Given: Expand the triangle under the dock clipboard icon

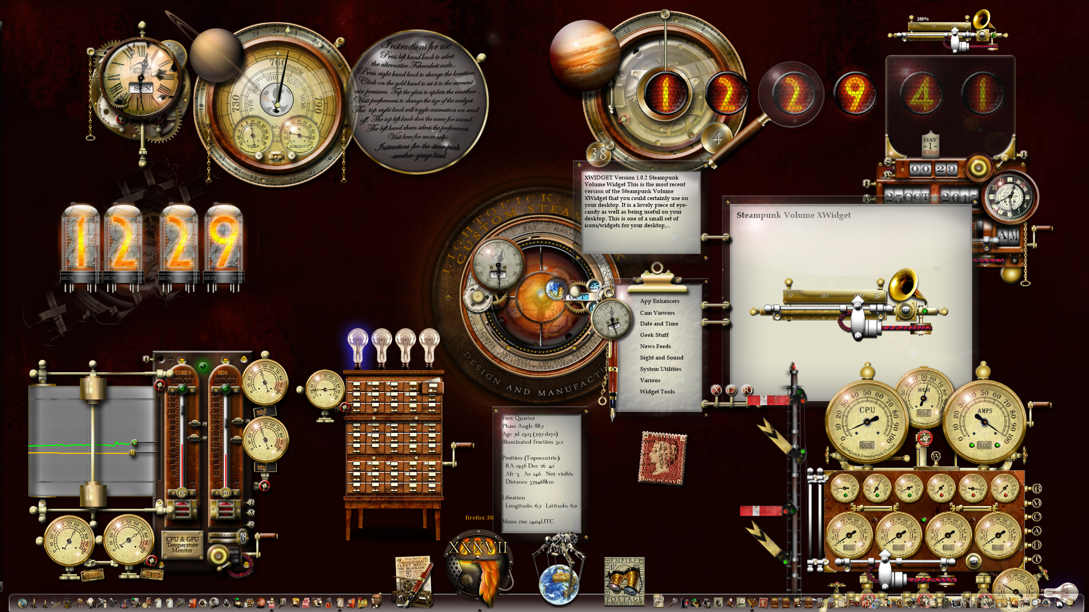Looking at the screenshot, I should [340, 610].
